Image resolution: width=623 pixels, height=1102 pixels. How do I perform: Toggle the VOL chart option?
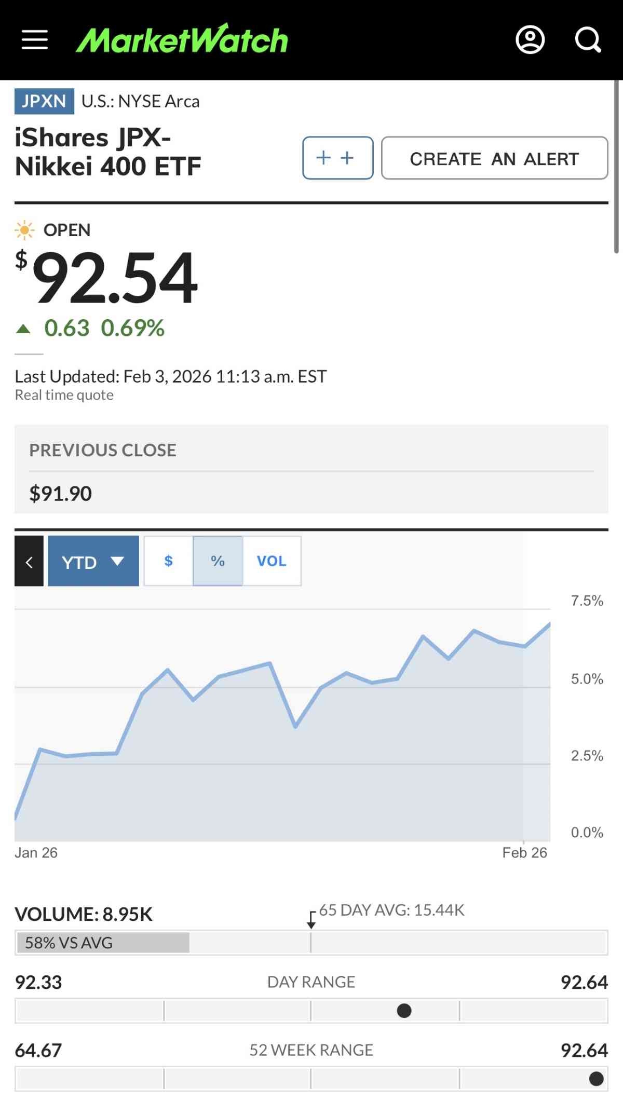[x=272, y=561]
